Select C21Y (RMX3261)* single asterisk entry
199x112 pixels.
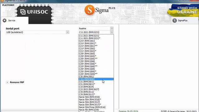[96, 44]
